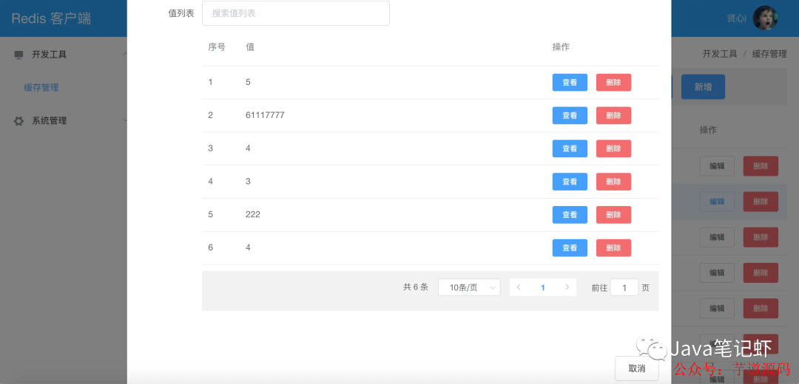
Task: Open the 10条/页 page size dropdown
Action: [469, 287]
